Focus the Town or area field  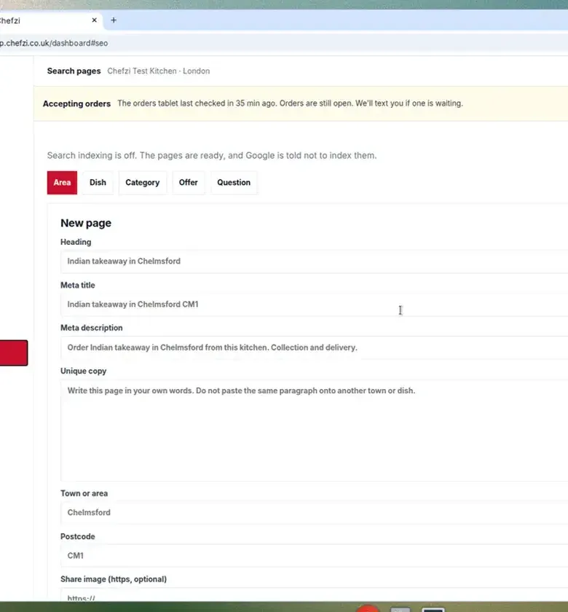point(314,512)
